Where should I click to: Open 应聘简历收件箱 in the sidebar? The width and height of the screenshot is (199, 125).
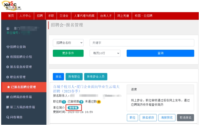[22, 97]
